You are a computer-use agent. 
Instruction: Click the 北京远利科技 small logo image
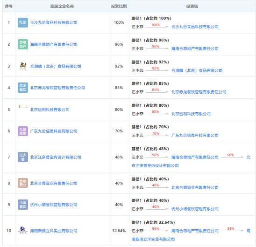(x=23, y=107)
